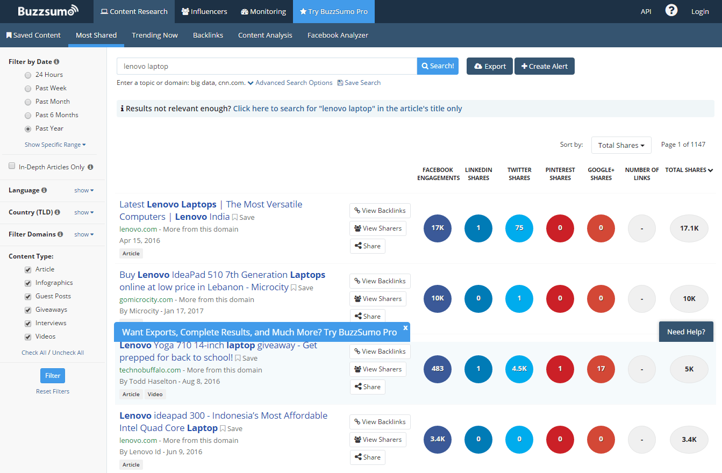Image resolution: width=722 pixels, height=473 pixels.
Task: View Sharers for the Yoga 710 giveaway
Action: point(378,369)
